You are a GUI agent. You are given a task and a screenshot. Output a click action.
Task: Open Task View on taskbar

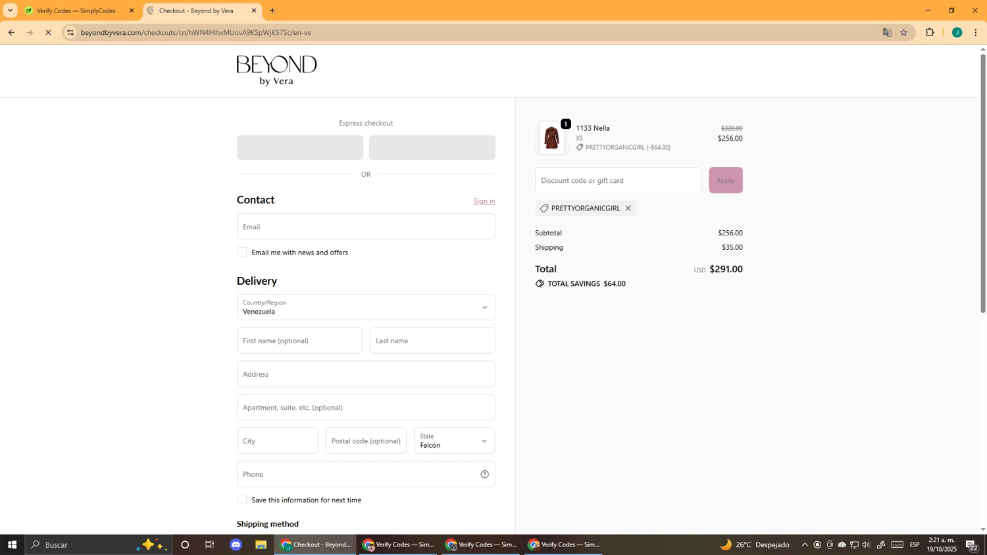(x=210, y=545)
